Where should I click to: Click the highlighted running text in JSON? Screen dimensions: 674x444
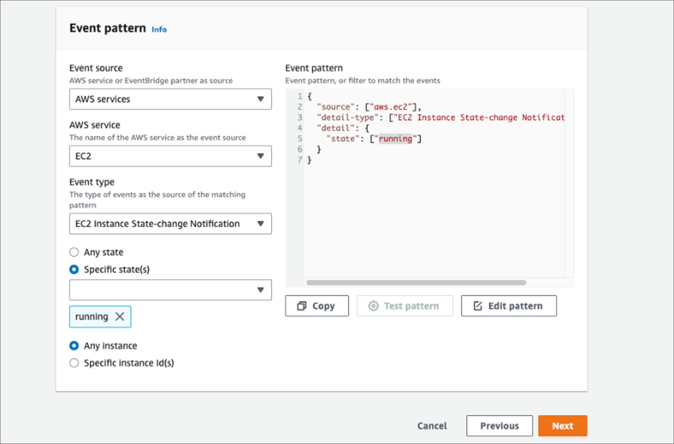click(x=395, y=139)
